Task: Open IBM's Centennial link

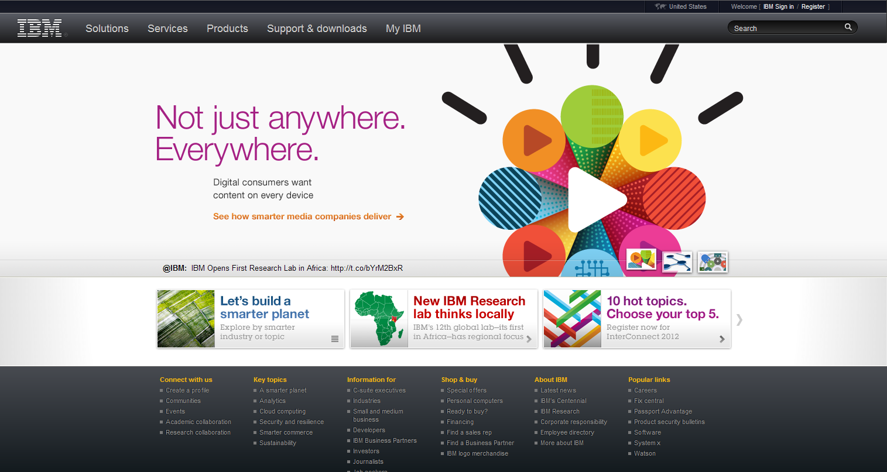Action: pos(563,401)
